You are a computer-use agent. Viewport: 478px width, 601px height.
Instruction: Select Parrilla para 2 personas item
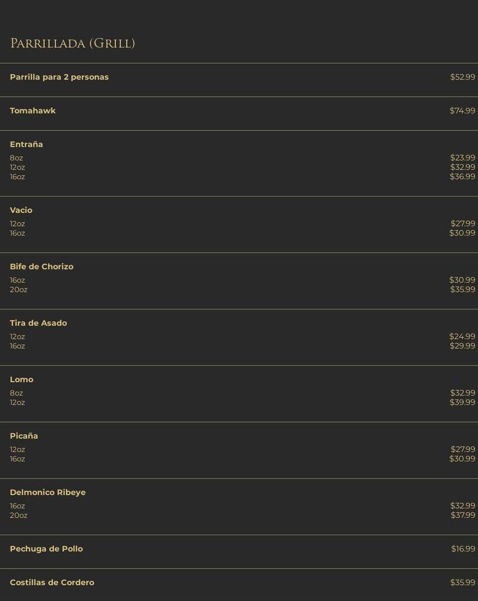click(59, 77)
